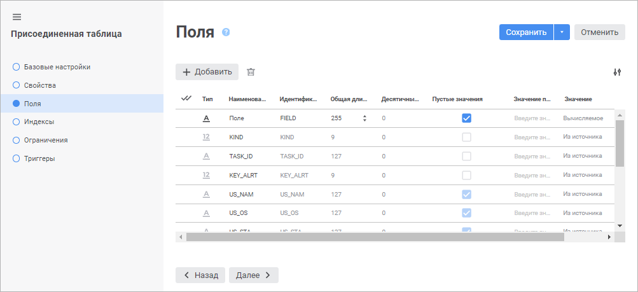This screenshot has width=638, height=292.
Task: Click the select-all double checkmark icon
Action: point(186,99)
